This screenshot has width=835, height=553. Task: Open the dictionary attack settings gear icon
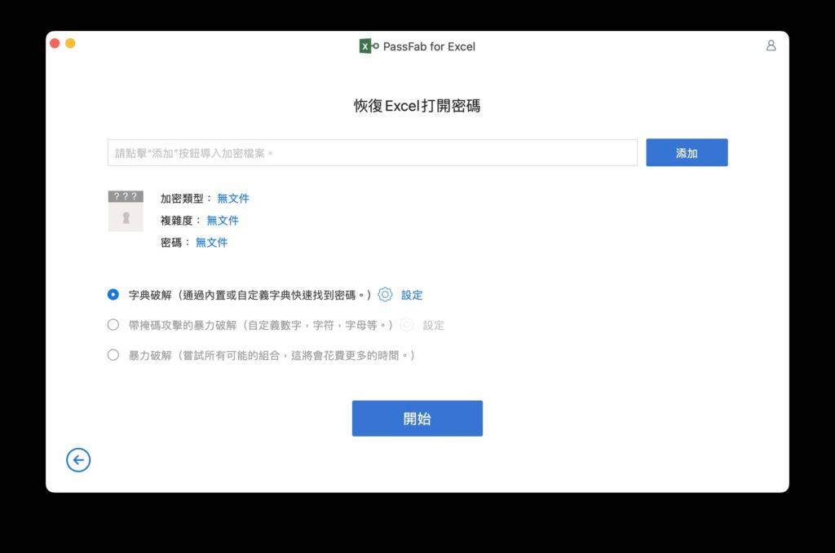[x=385, y=295]
